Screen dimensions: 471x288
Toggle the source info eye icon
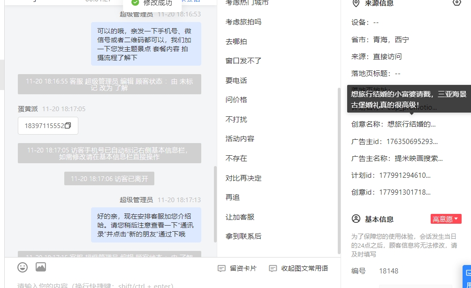pyautogui.click(x=456, y=3)
